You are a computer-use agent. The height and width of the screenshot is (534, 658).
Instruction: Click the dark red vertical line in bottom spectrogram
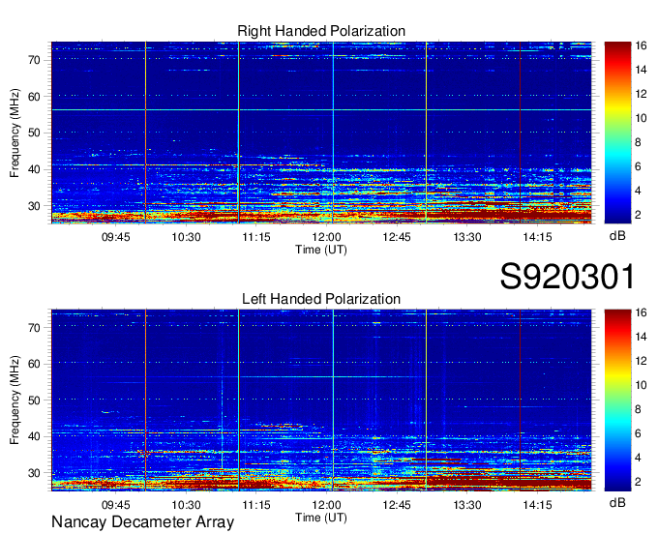coord(520,400)
